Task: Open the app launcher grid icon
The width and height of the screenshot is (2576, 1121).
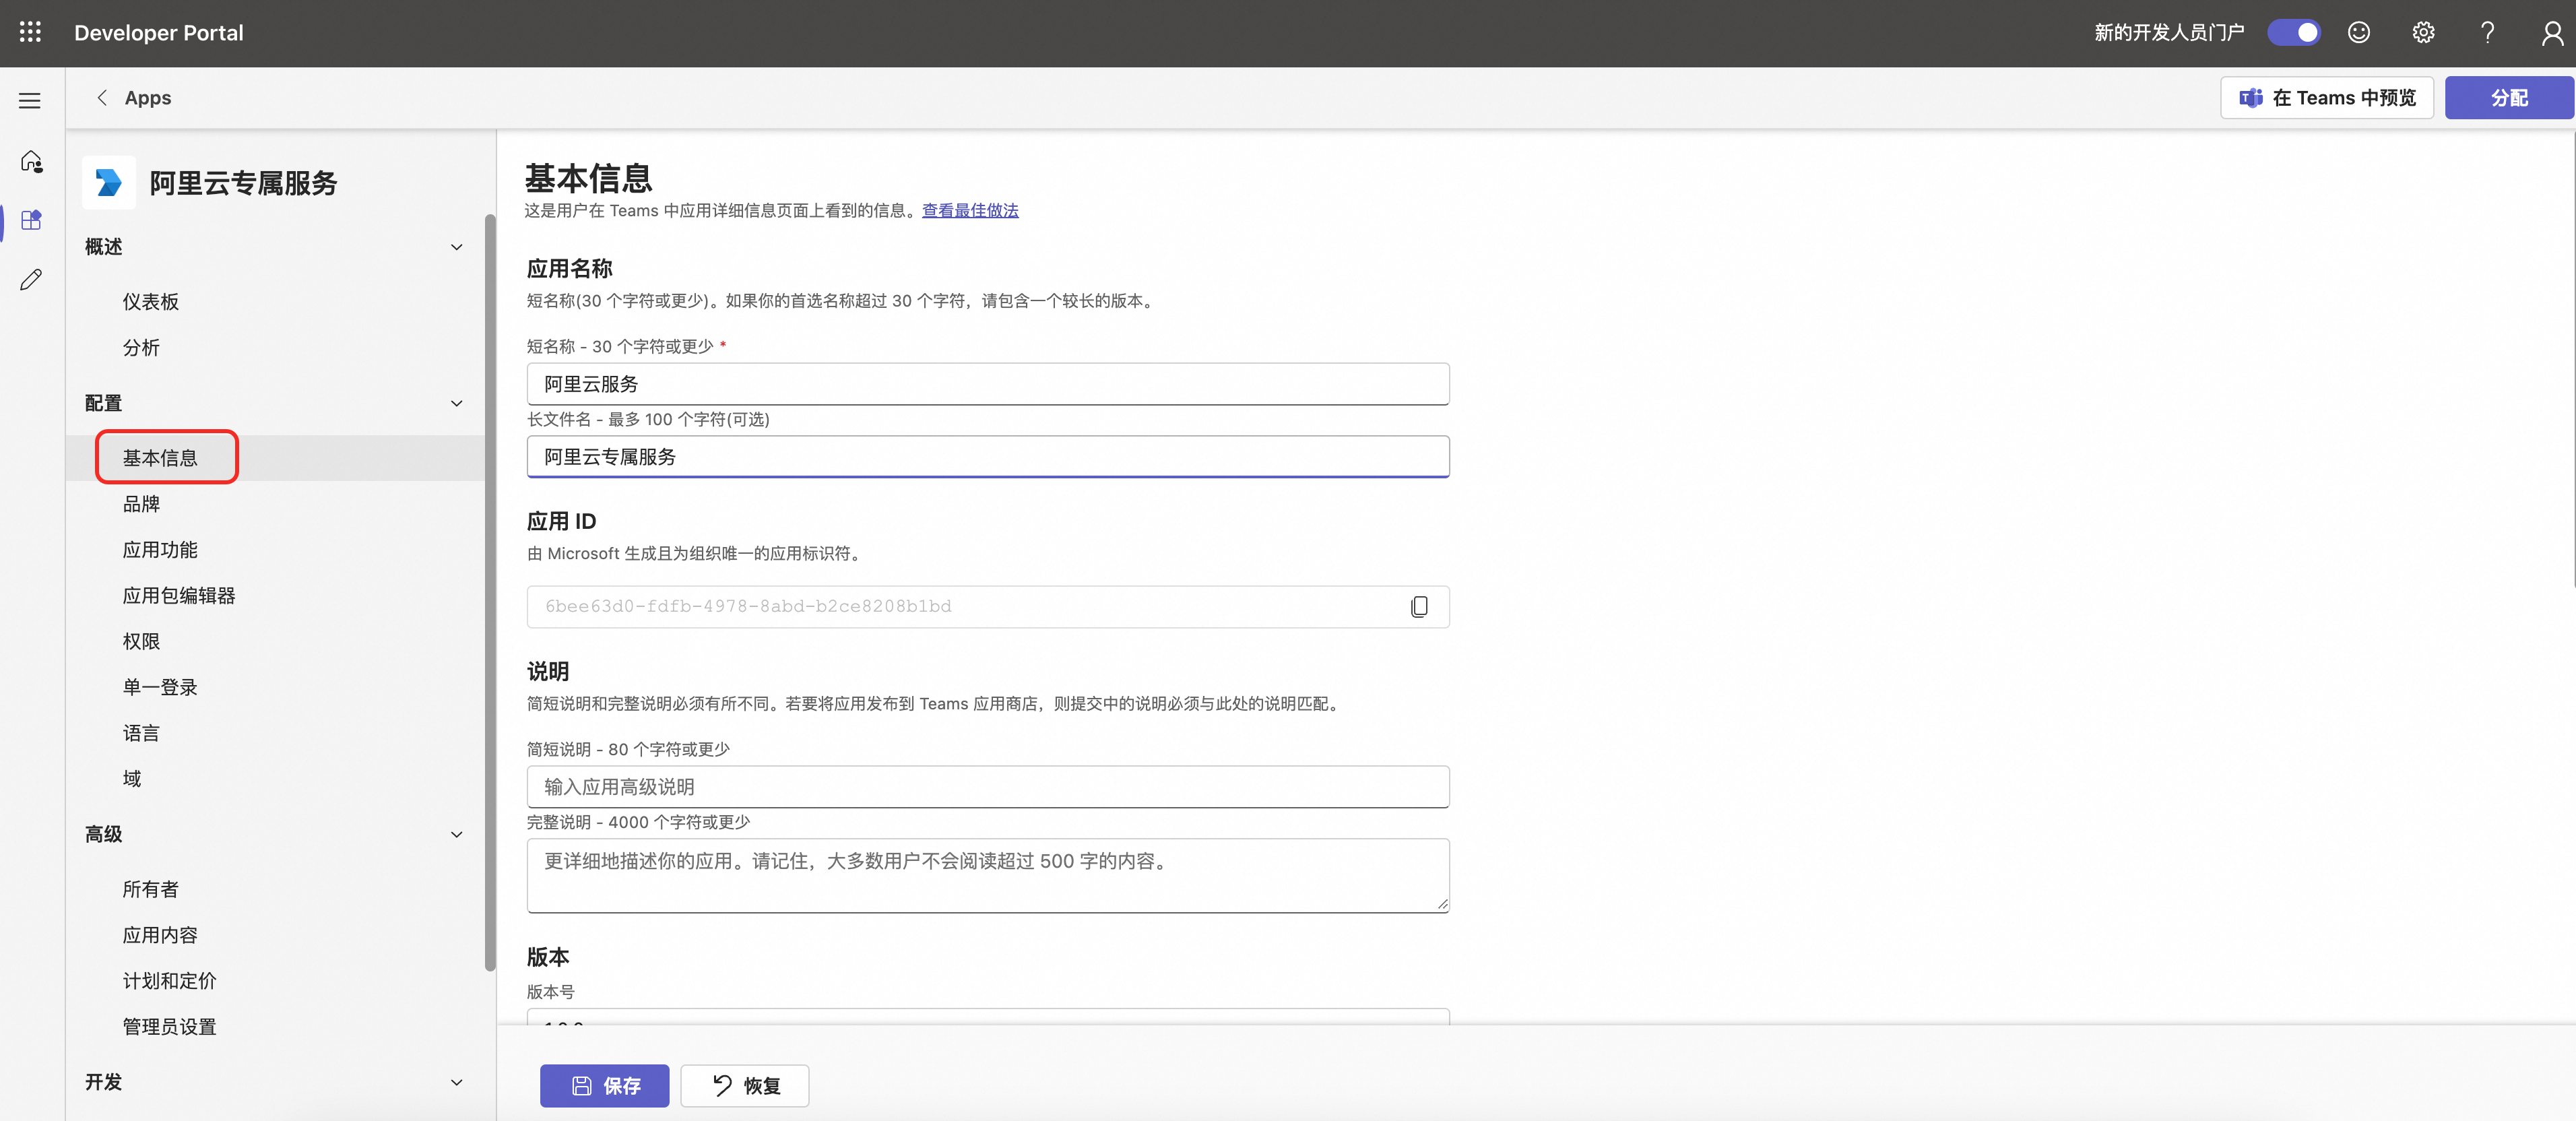Action: 30,32
